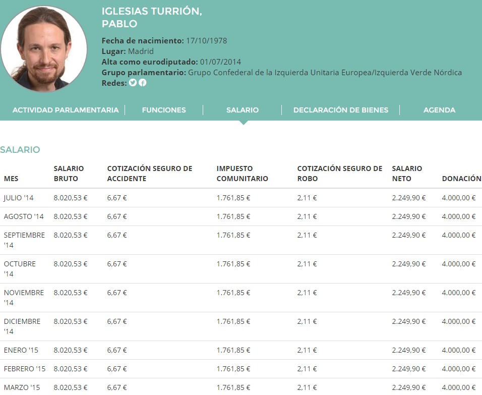Open the Funciones tab
The image size is (482, 395).
pos(164,110)
